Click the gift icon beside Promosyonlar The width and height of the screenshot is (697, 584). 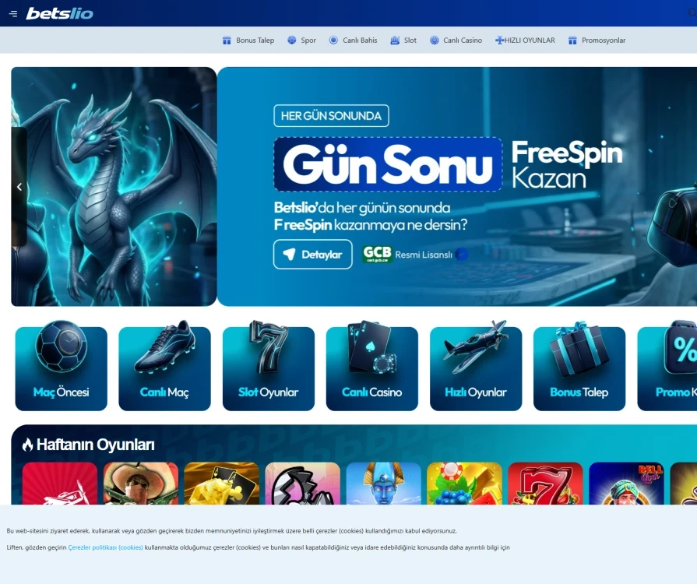point(572,40)
